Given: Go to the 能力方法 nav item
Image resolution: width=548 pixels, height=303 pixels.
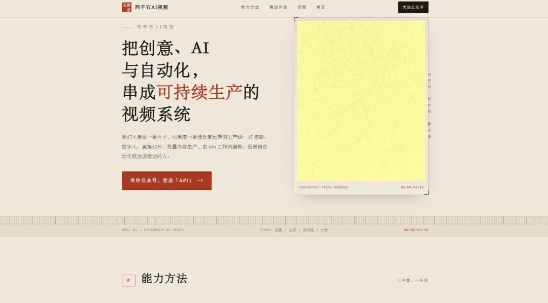Looking at the screenshot, I should pos(250,7).
